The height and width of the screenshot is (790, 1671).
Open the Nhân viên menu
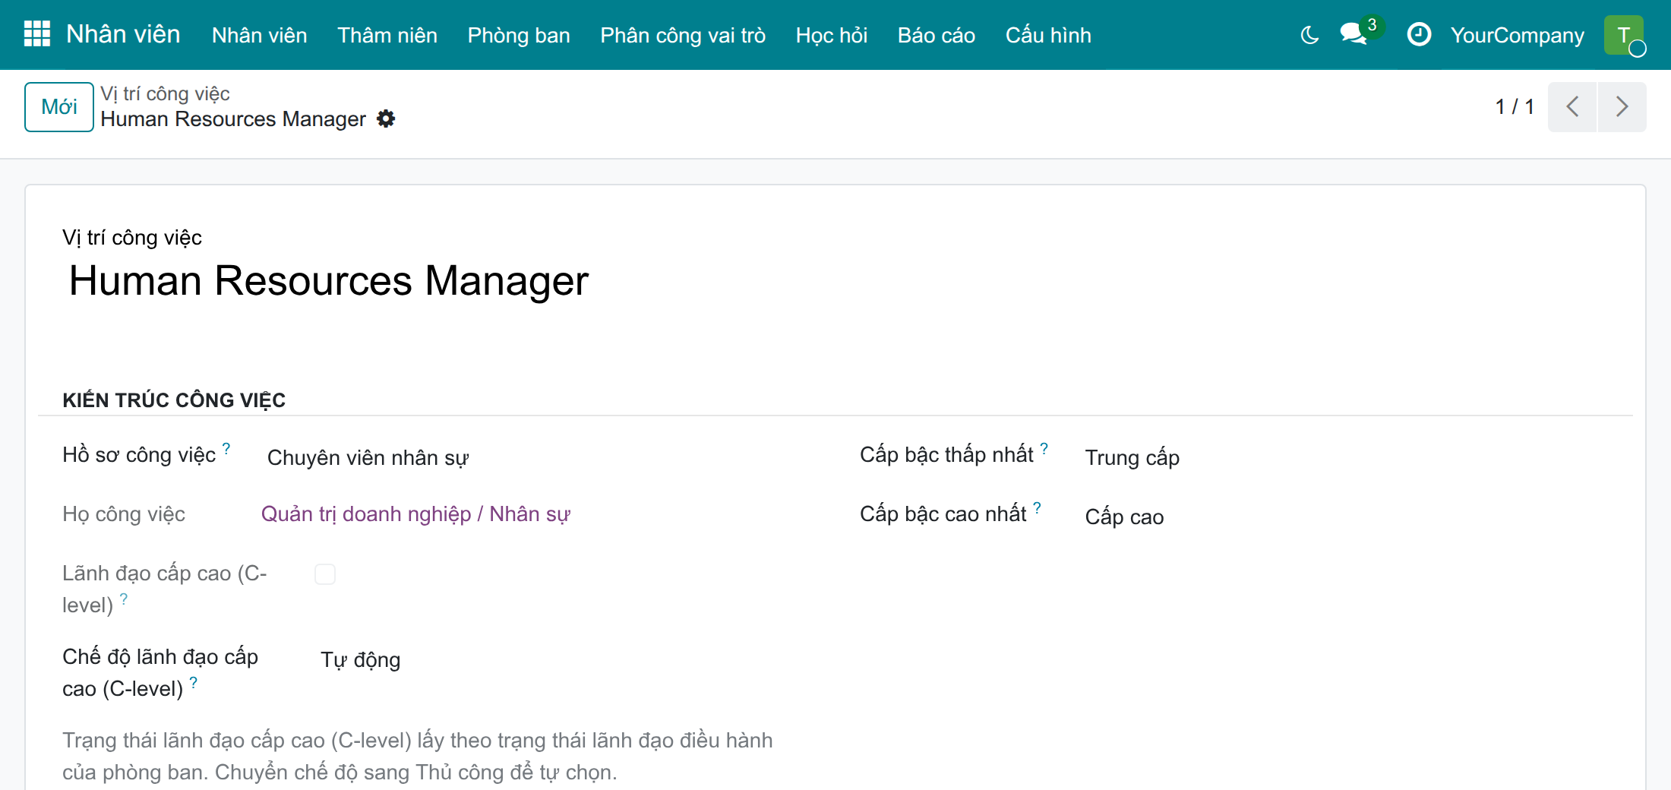click(260, 35)
